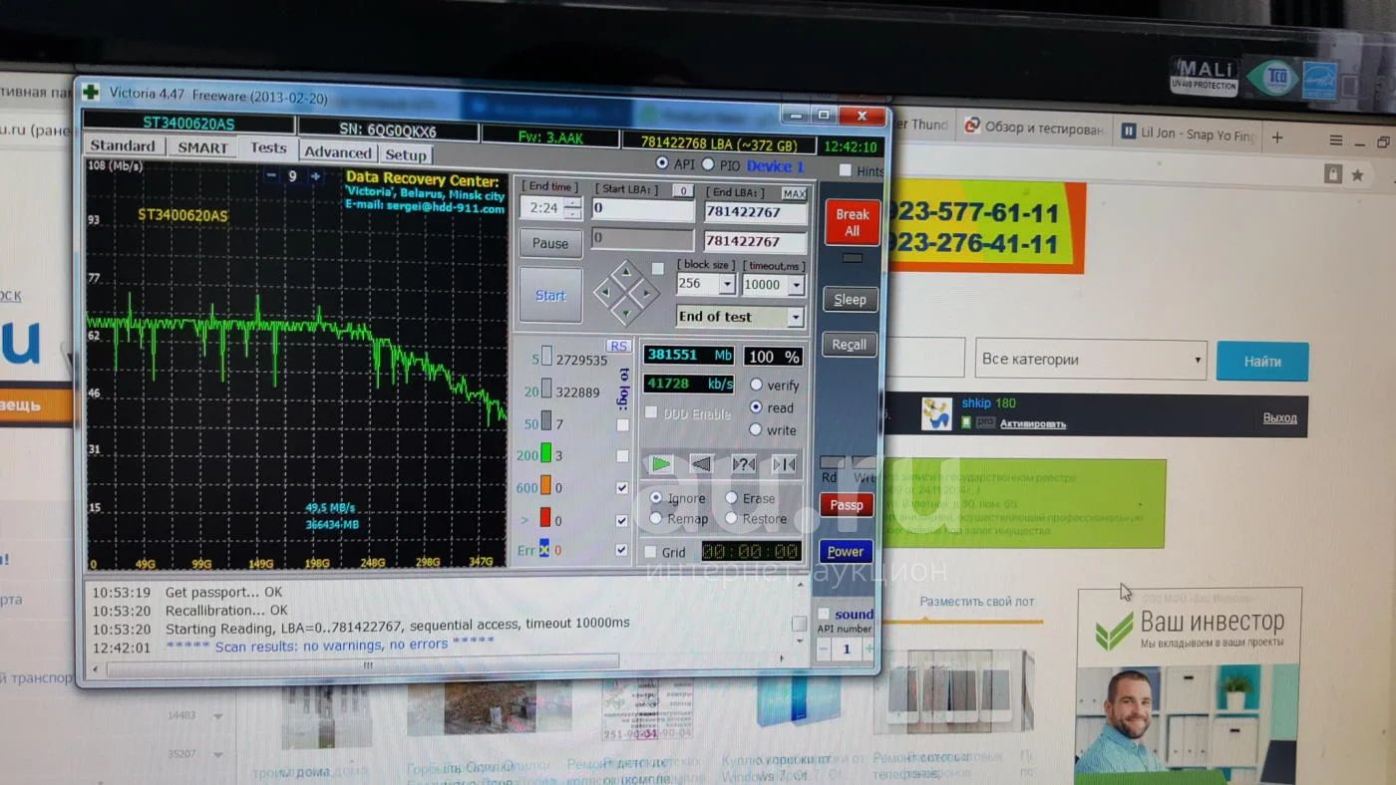Click the ▶|◀ jump-to-position button

pyautogui.click(x=784, y=464)
